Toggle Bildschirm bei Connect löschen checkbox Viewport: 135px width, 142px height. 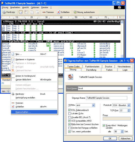point(69,124)
